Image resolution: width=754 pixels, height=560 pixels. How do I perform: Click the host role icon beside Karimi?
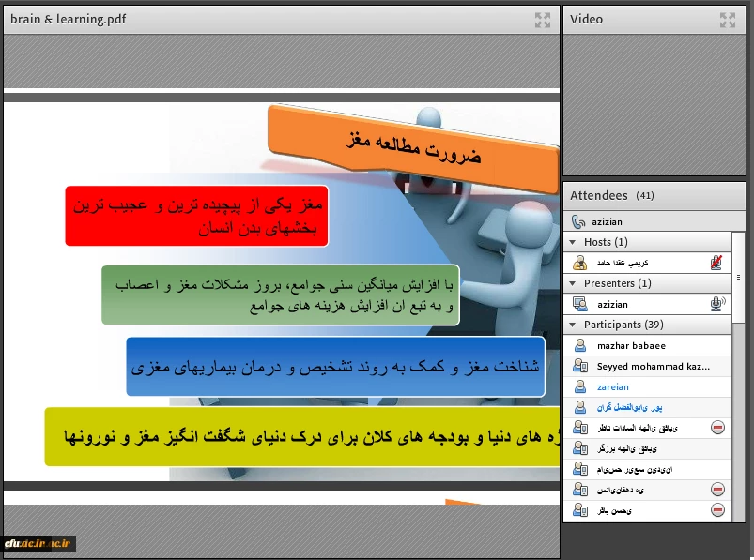[x=580, y=261]
